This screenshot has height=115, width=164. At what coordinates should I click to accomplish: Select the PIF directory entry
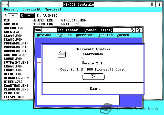[7, 20]
